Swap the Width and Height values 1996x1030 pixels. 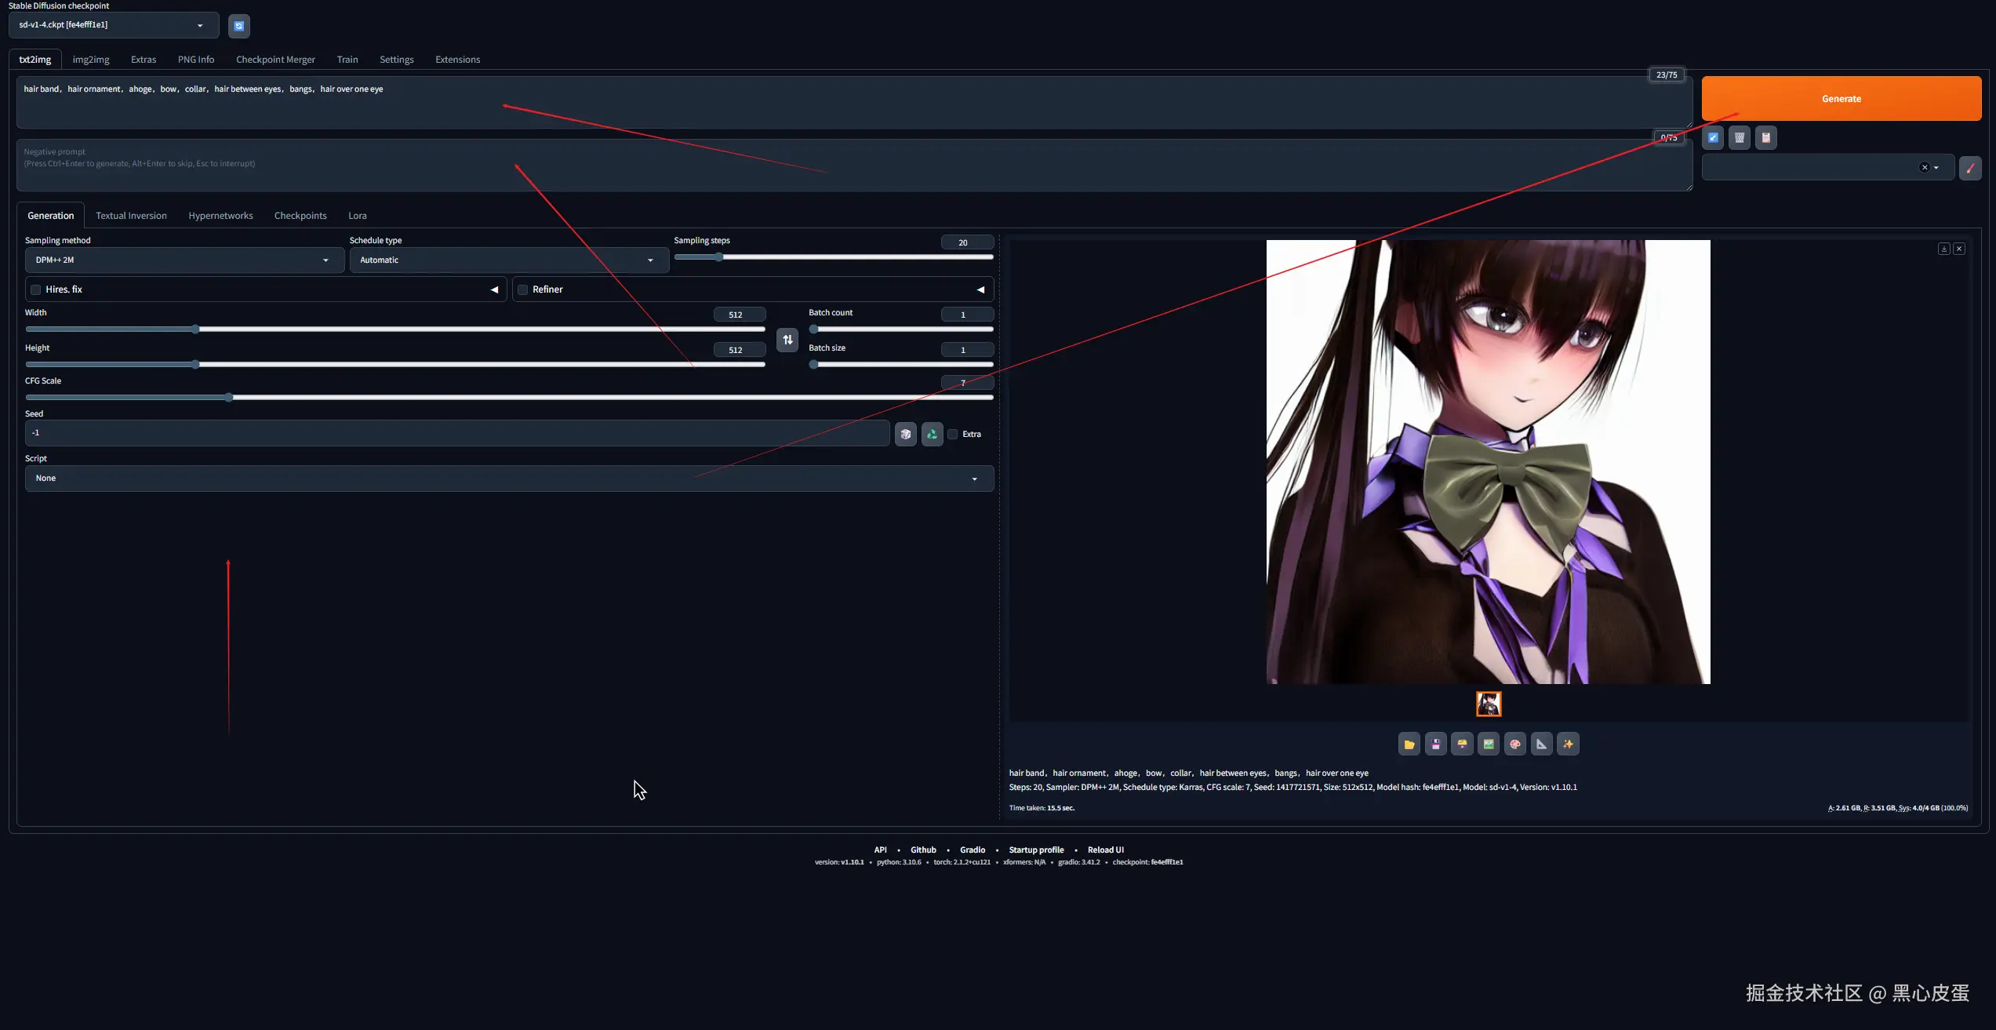[787, 340]
